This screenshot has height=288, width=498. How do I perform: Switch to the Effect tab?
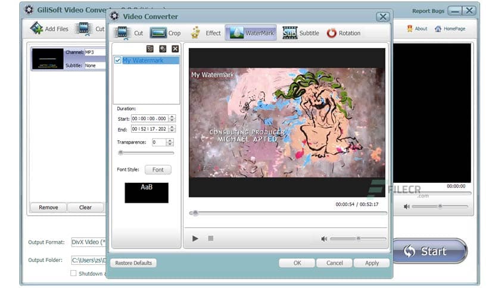[x=206, y=33]
